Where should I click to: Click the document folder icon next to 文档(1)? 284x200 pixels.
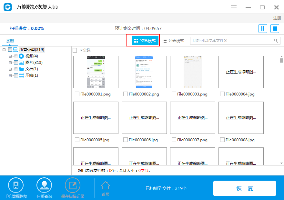[x=21, y=69]
